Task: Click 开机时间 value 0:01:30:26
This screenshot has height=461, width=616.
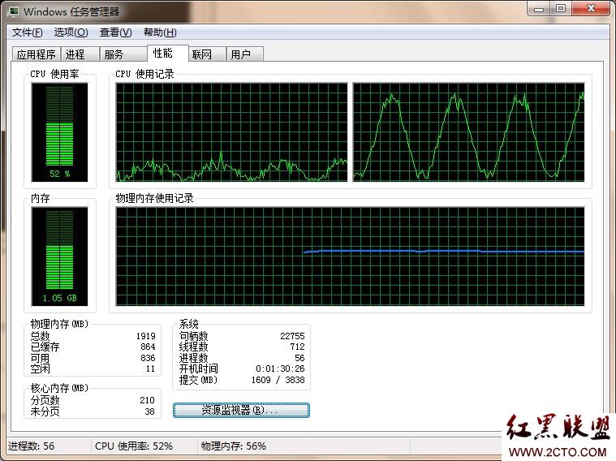Action: tap(280, 368)
